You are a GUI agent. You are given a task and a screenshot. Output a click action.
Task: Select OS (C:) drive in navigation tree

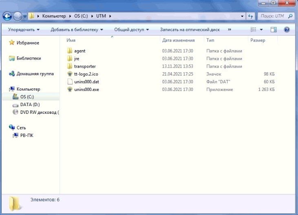click(x=27, y=97)
